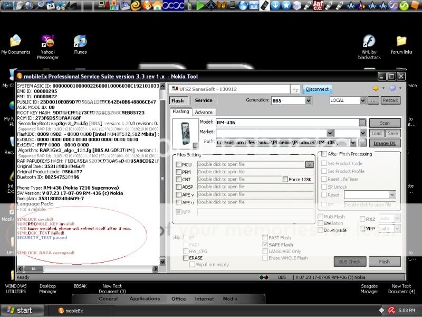Image resolution: width=422 pixels, height=317 pixels.
Task: Open the dropdown arrow next to speech bubble
Action: (x=400, y=88)
